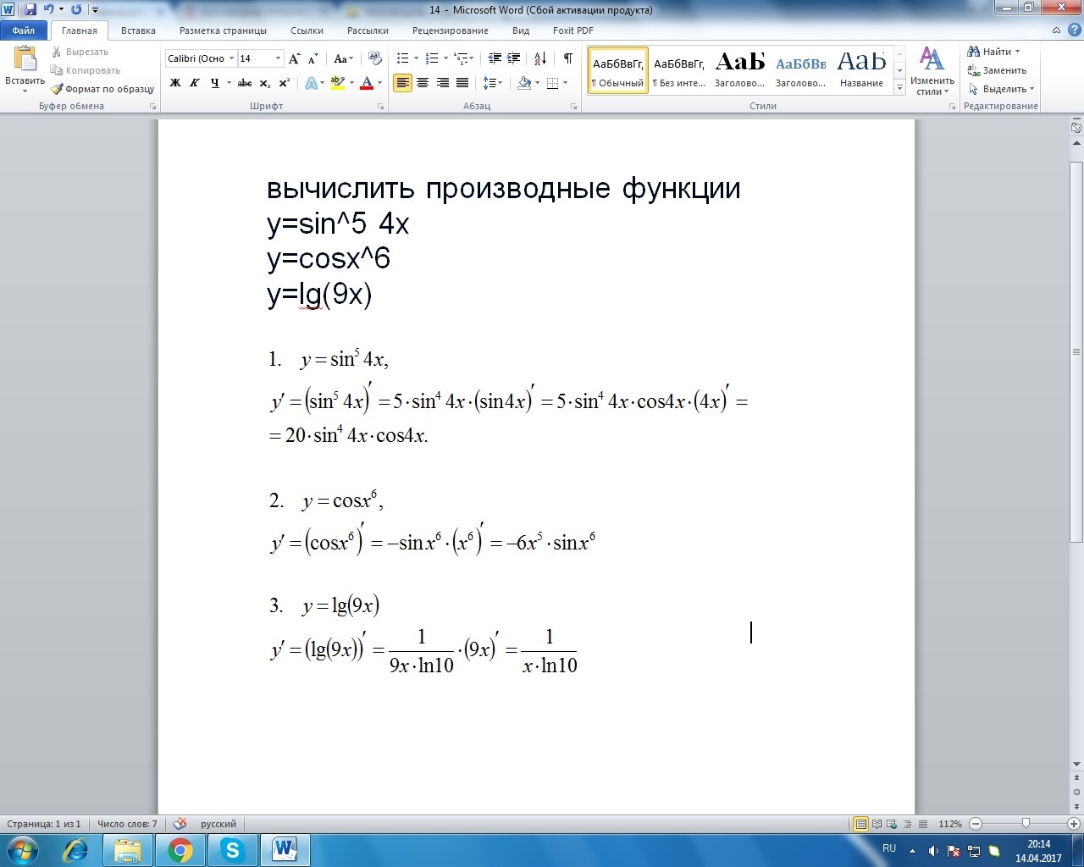Click the Sort A-Z icon
1084x867 pixels.
(x=540, y=58)
